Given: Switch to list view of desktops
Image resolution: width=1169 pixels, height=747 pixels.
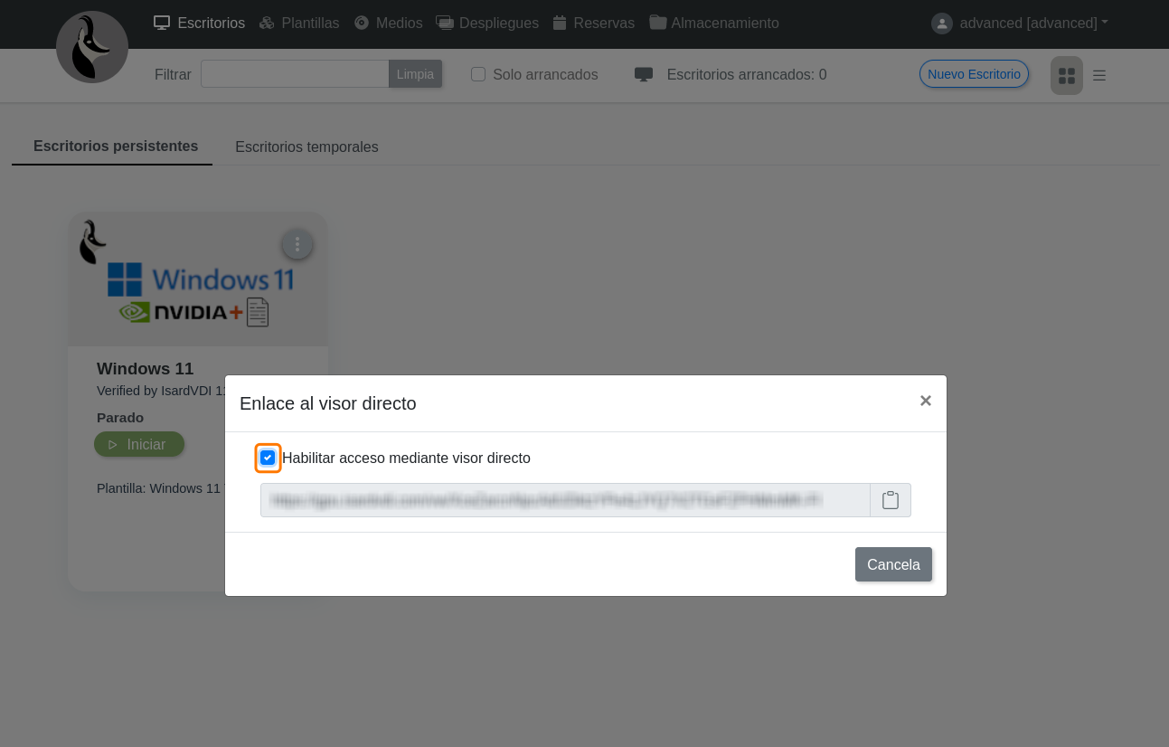Looking at the screenshot, I should click(x=1099, y=75).
